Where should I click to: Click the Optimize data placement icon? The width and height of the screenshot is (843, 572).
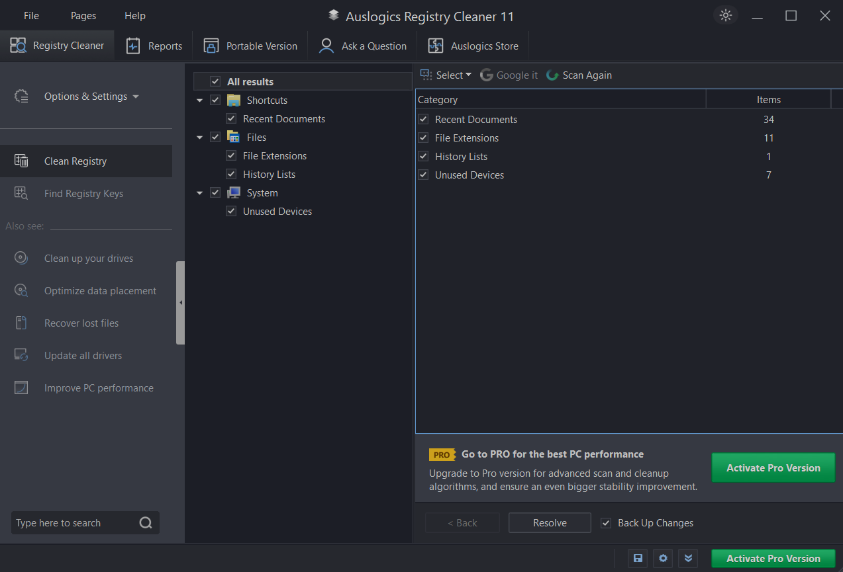coord(21,291)
